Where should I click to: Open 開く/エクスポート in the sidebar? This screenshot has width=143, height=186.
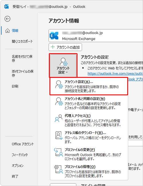pos(22,41)
